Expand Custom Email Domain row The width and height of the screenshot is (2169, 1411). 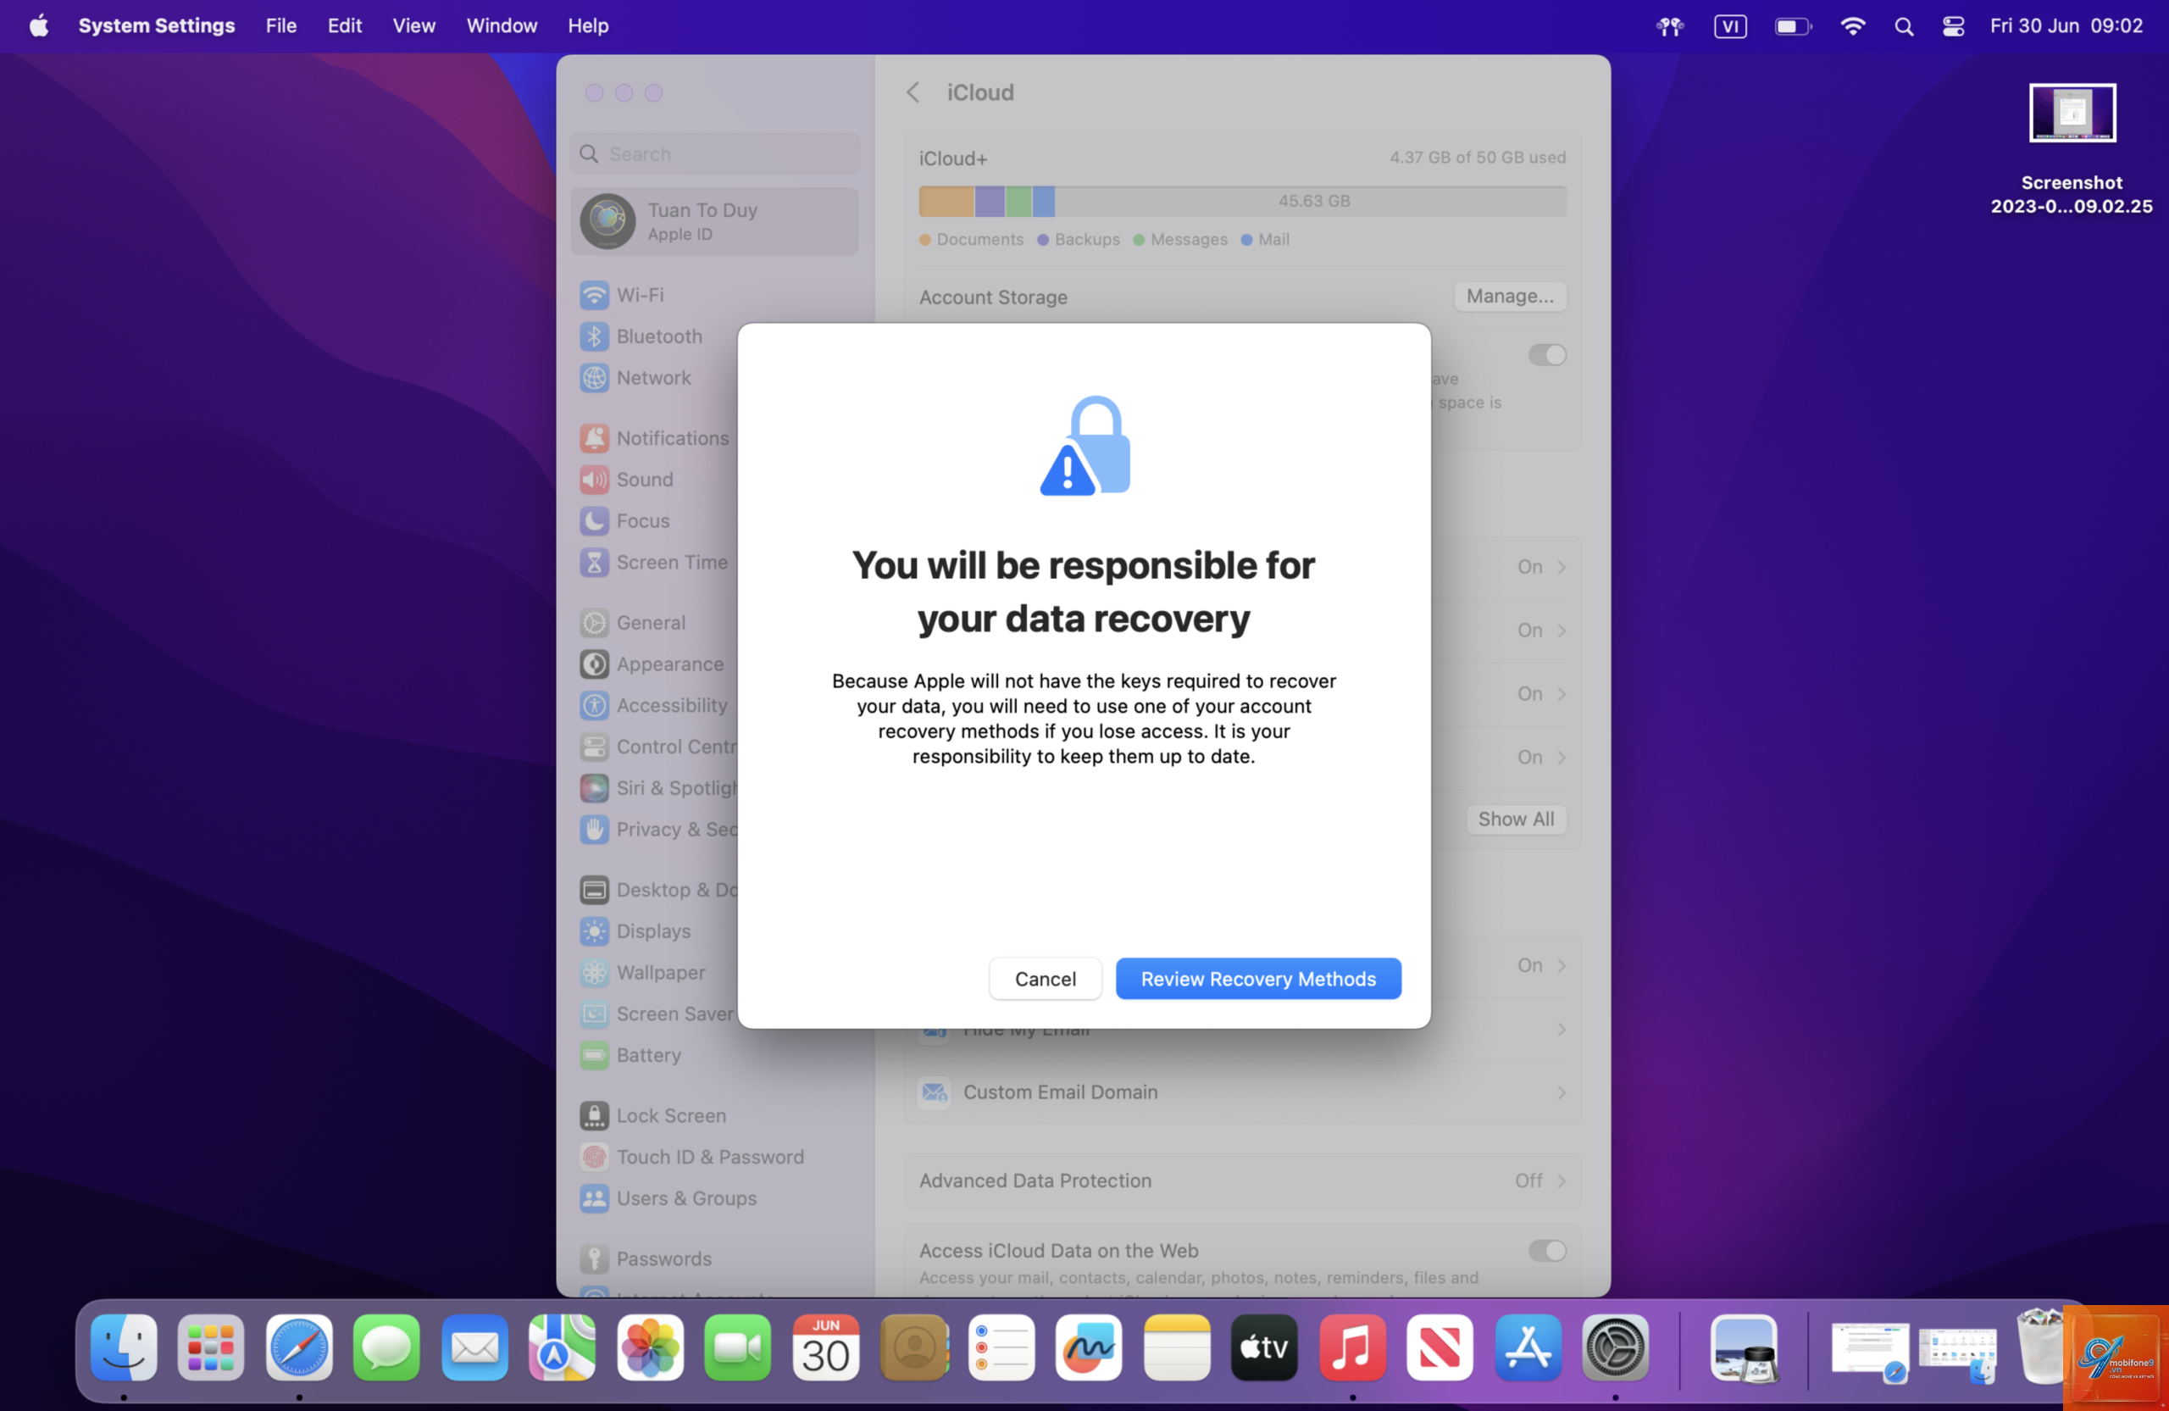[1242, 1092]
